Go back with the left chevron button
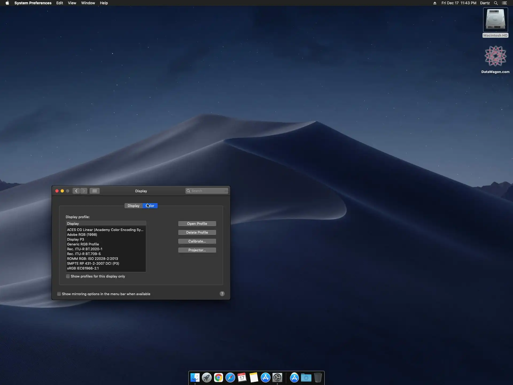Viewport: 513px width, 385px height. pos(76,191)
